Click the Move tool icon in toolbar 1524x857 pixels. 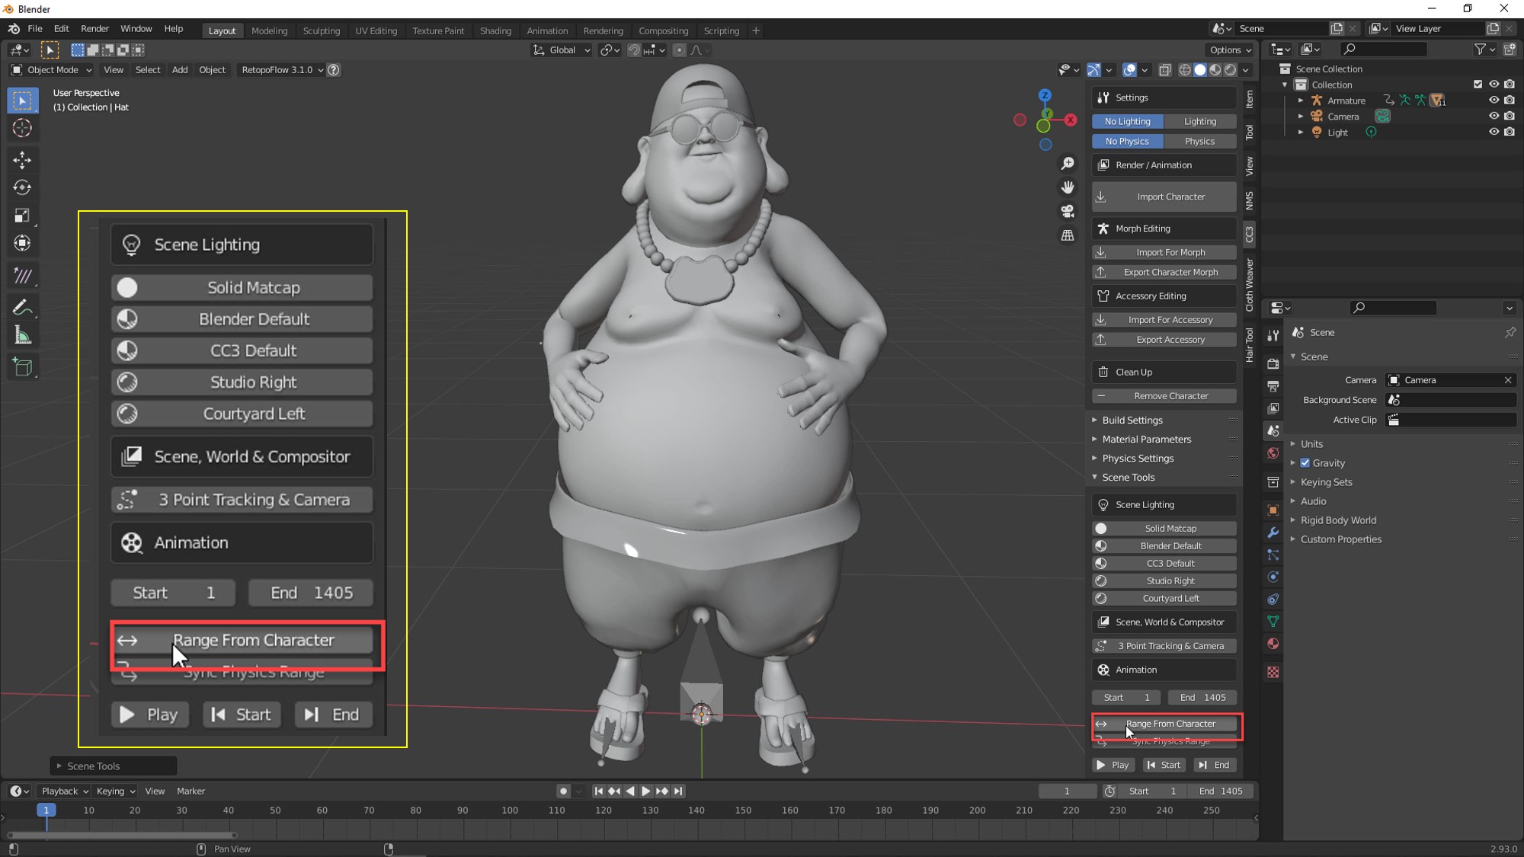point(22,159)
